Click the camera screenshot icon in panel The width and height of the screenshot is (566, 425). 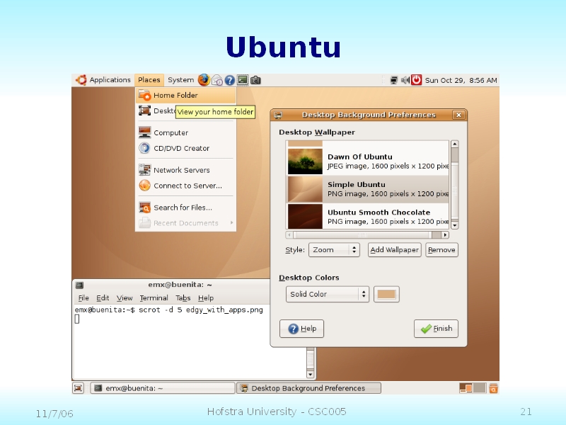(255, 80)
